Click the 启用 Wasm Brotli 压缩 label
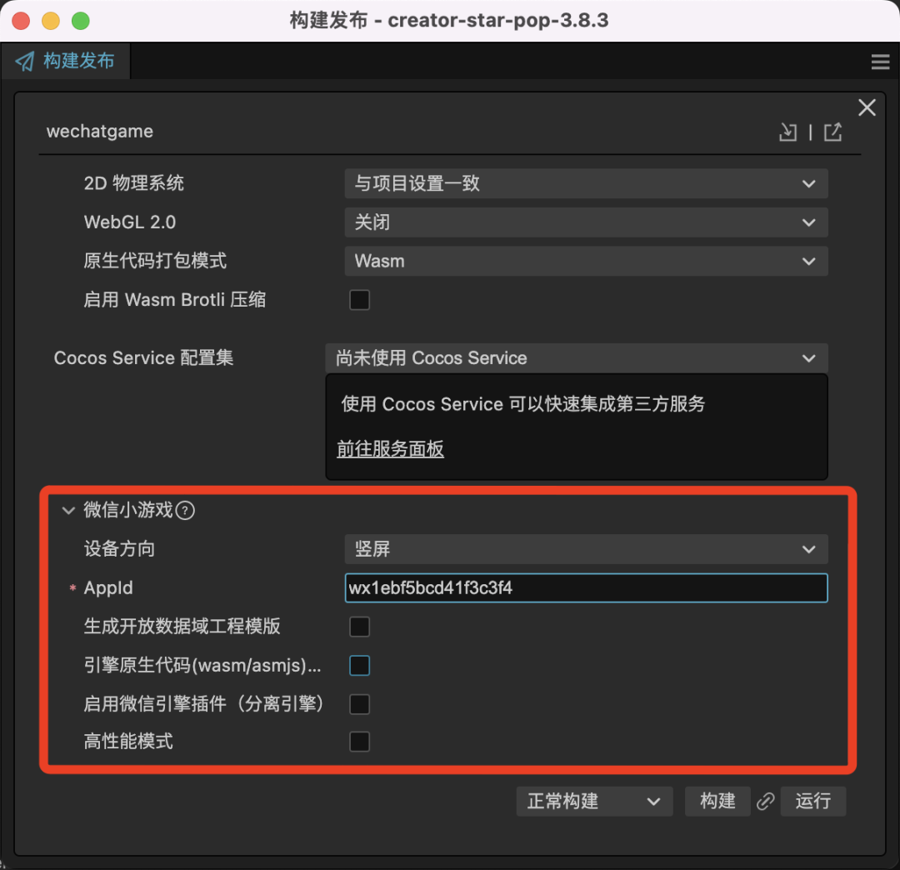This screenshot has width=900, height=870. 174,299
